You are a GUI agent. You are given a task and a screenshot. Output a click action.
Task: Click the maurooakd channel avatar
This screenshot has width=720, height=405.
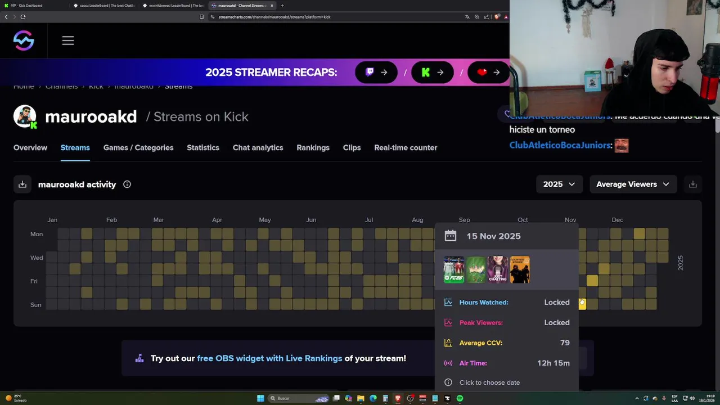click(25, 116)
